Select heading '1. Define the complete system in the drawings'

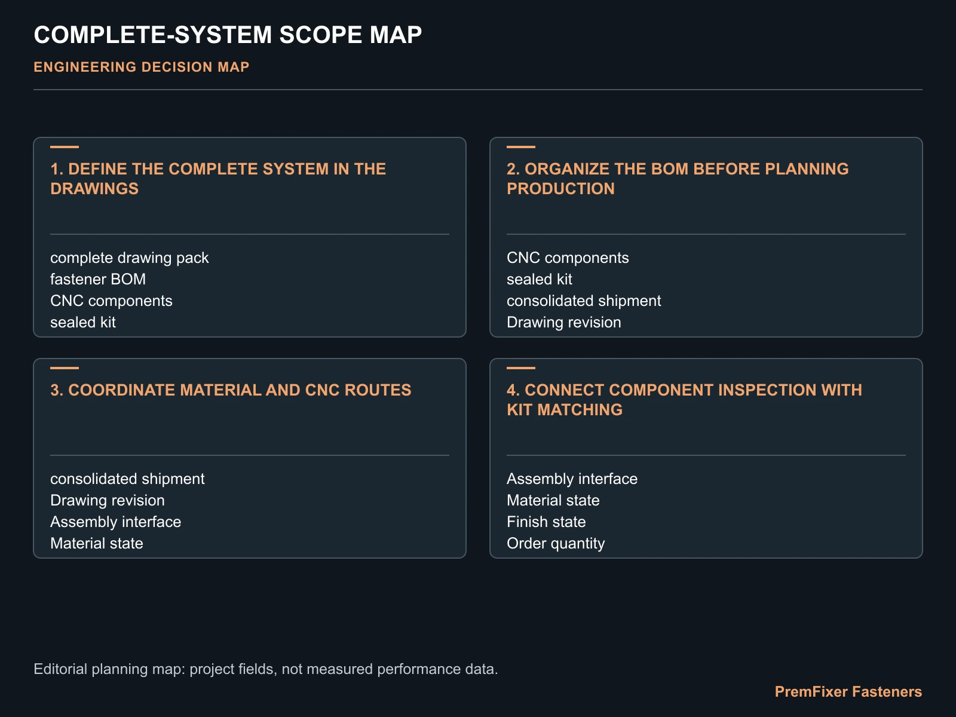click(x=218, y=179)
